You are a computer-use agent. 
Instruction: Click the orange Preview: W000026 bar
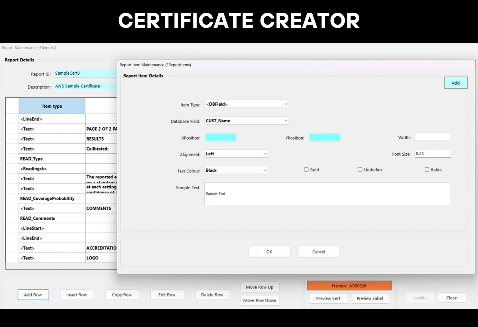point(349,285)
